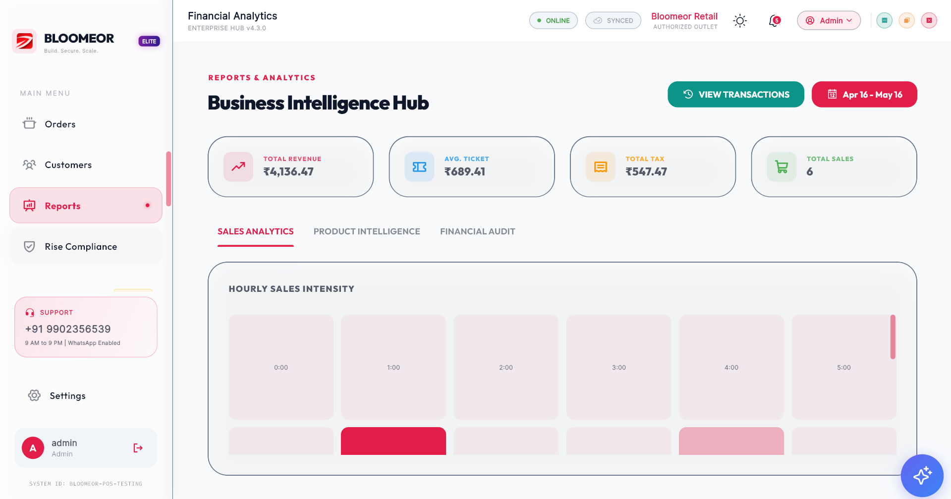Click the logout icon beside admin
This screenshot has height=499, width=951.
(138, 448)
